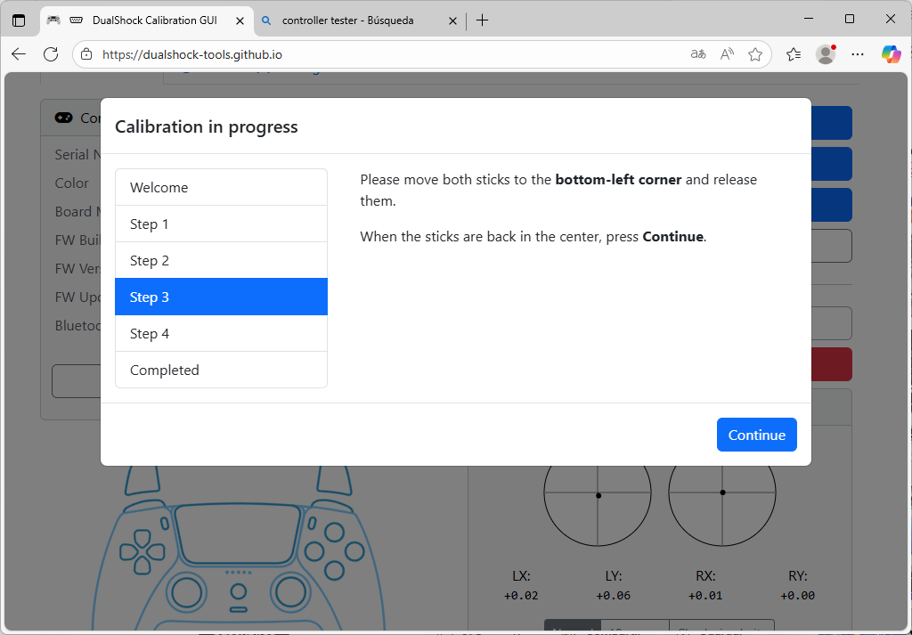Click the left stick position circle
The height and width of the screenshot is (635, 912).
(x=598, y=493)
